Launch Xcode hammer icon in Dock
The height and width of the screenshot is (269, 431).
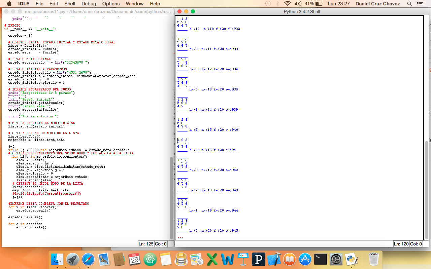pos(274,259)
